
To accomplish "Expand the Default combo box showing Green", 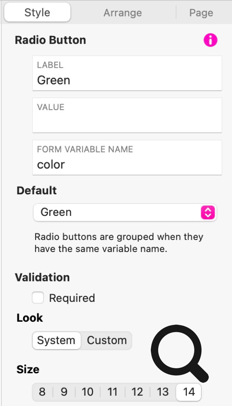I will [x=125, y=212].
